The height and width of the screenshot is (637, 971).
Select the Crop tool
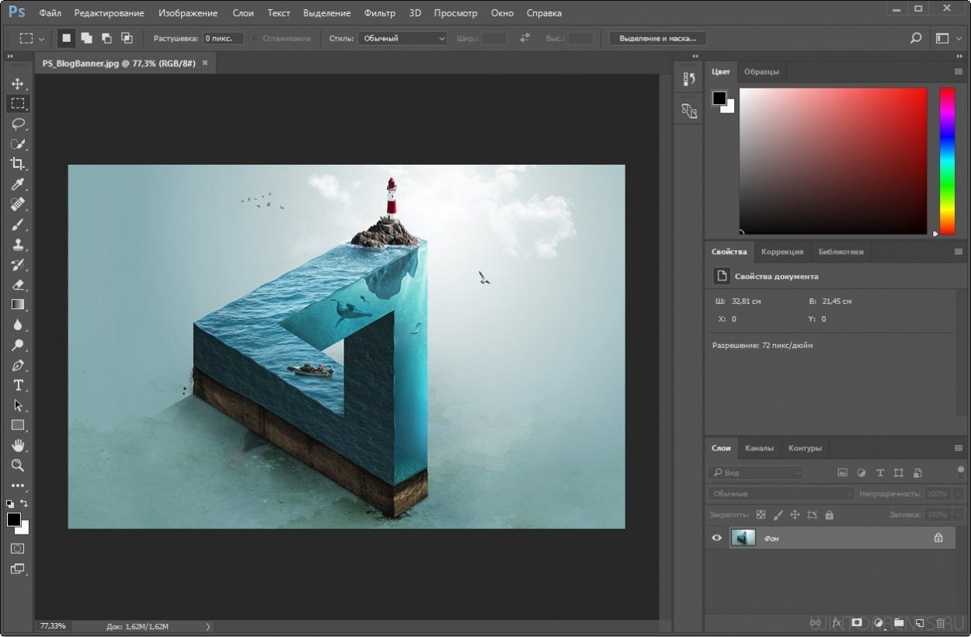pos(18,164)
